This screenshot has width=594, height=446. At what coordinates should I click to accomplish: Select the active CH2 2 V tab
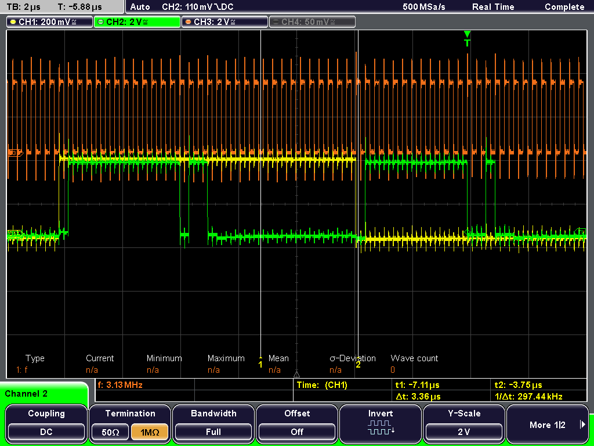(137, 22)
